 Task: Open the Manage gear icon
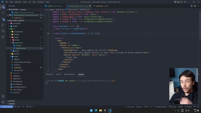[3, 102]
